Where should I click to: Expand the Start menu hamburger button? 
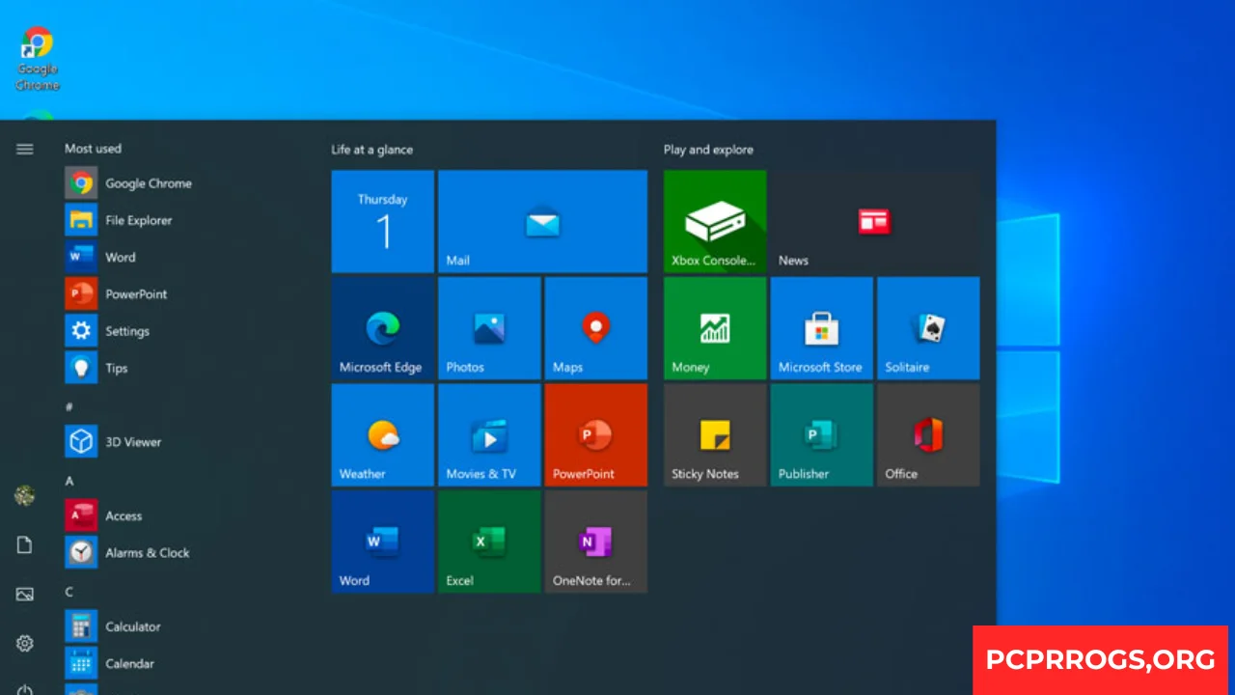click(25, 149)
